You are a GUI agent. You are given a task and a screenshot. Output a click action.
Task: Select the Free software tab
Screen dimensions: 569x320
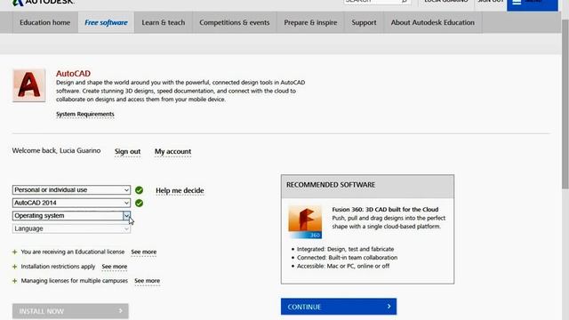(x=106, y=22)
